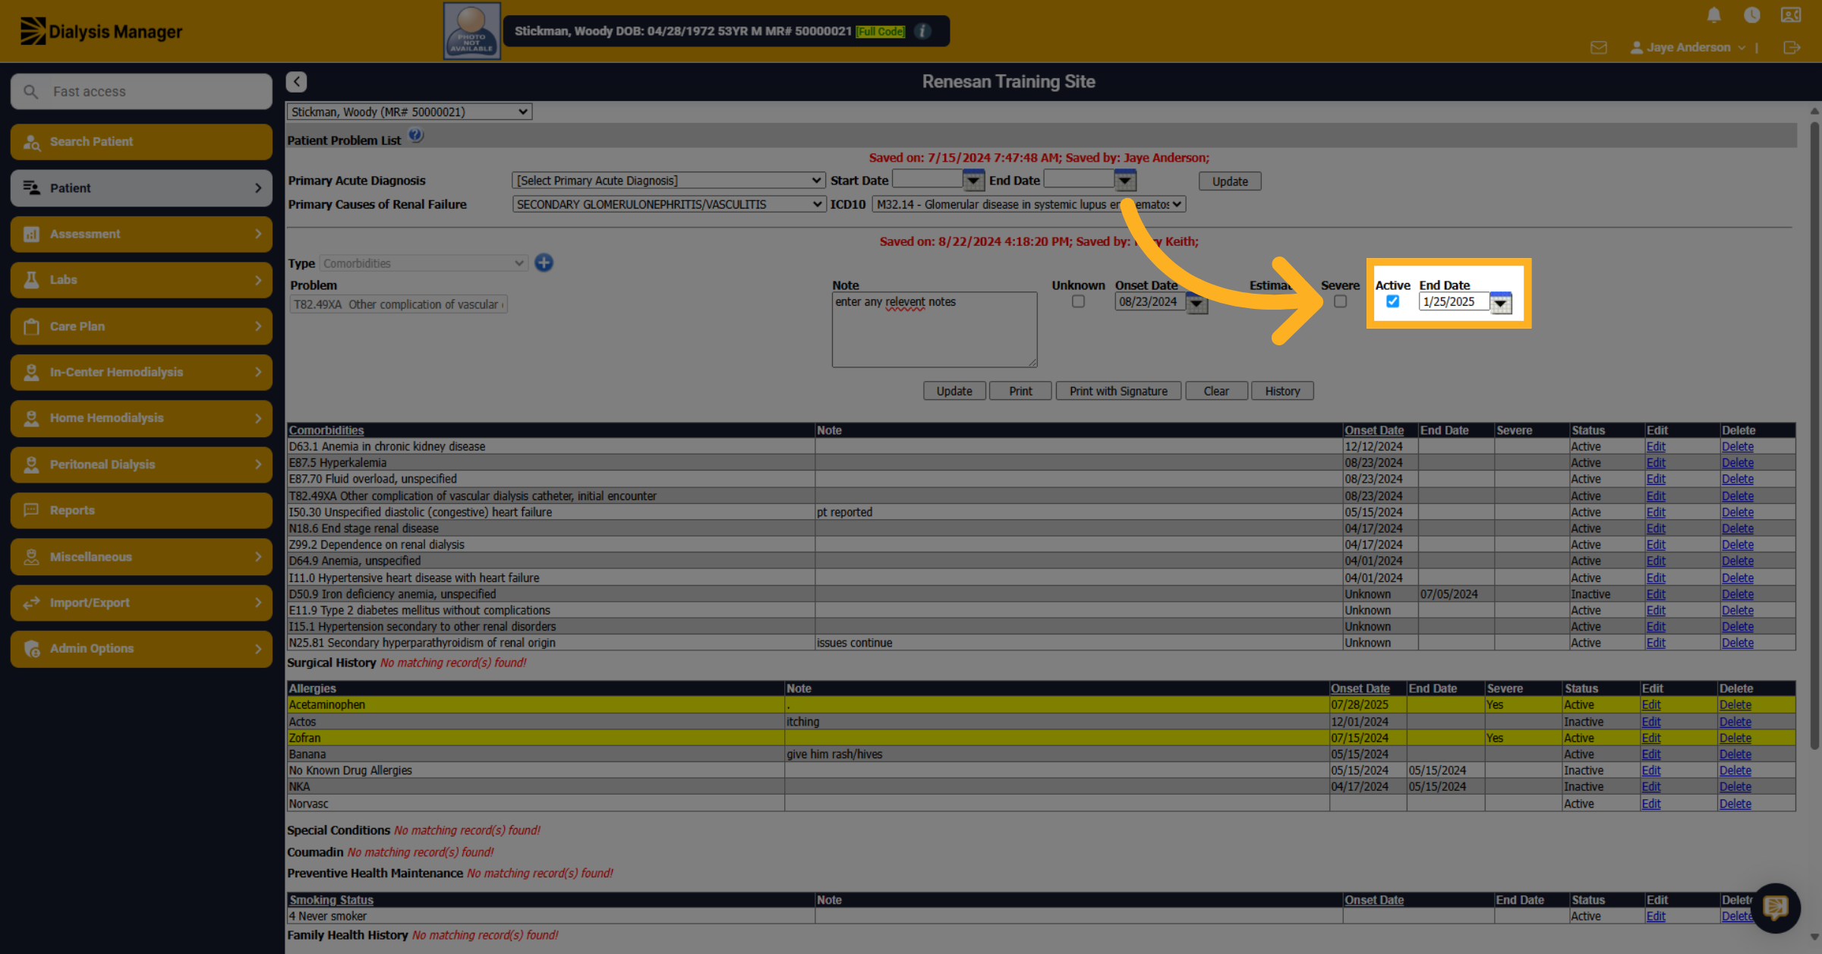1822x954 pixels.
Task: Add new problem type plus icon
Action: coord(544,263)
